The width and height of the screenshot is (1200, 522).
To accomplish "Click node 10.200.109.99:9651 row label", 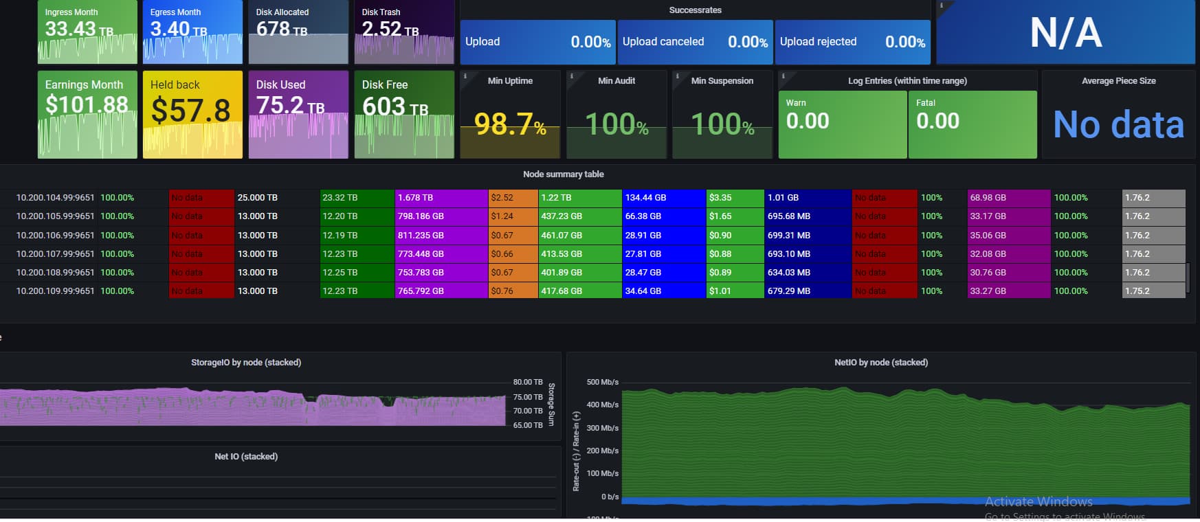I will (x=56, y=291).
